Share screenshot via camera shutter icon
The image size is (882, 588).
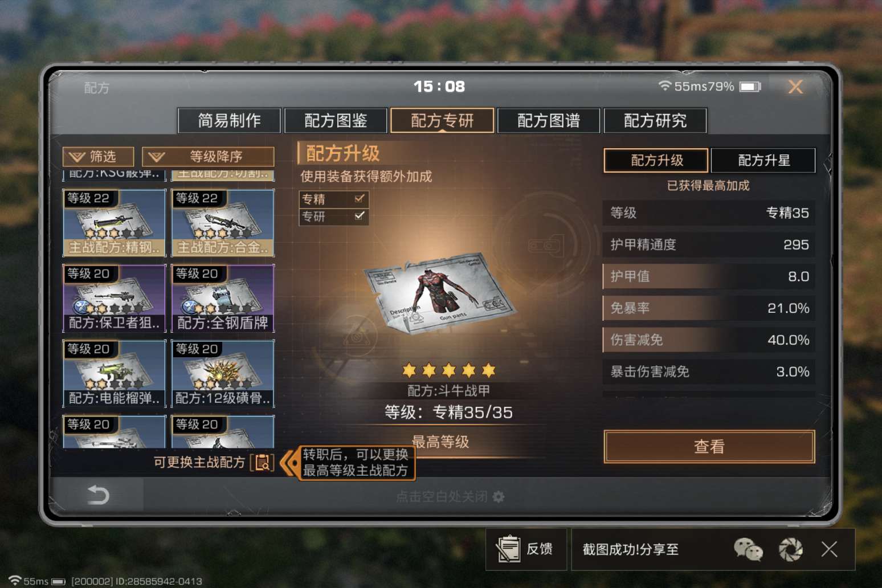(x=791, y=550)
